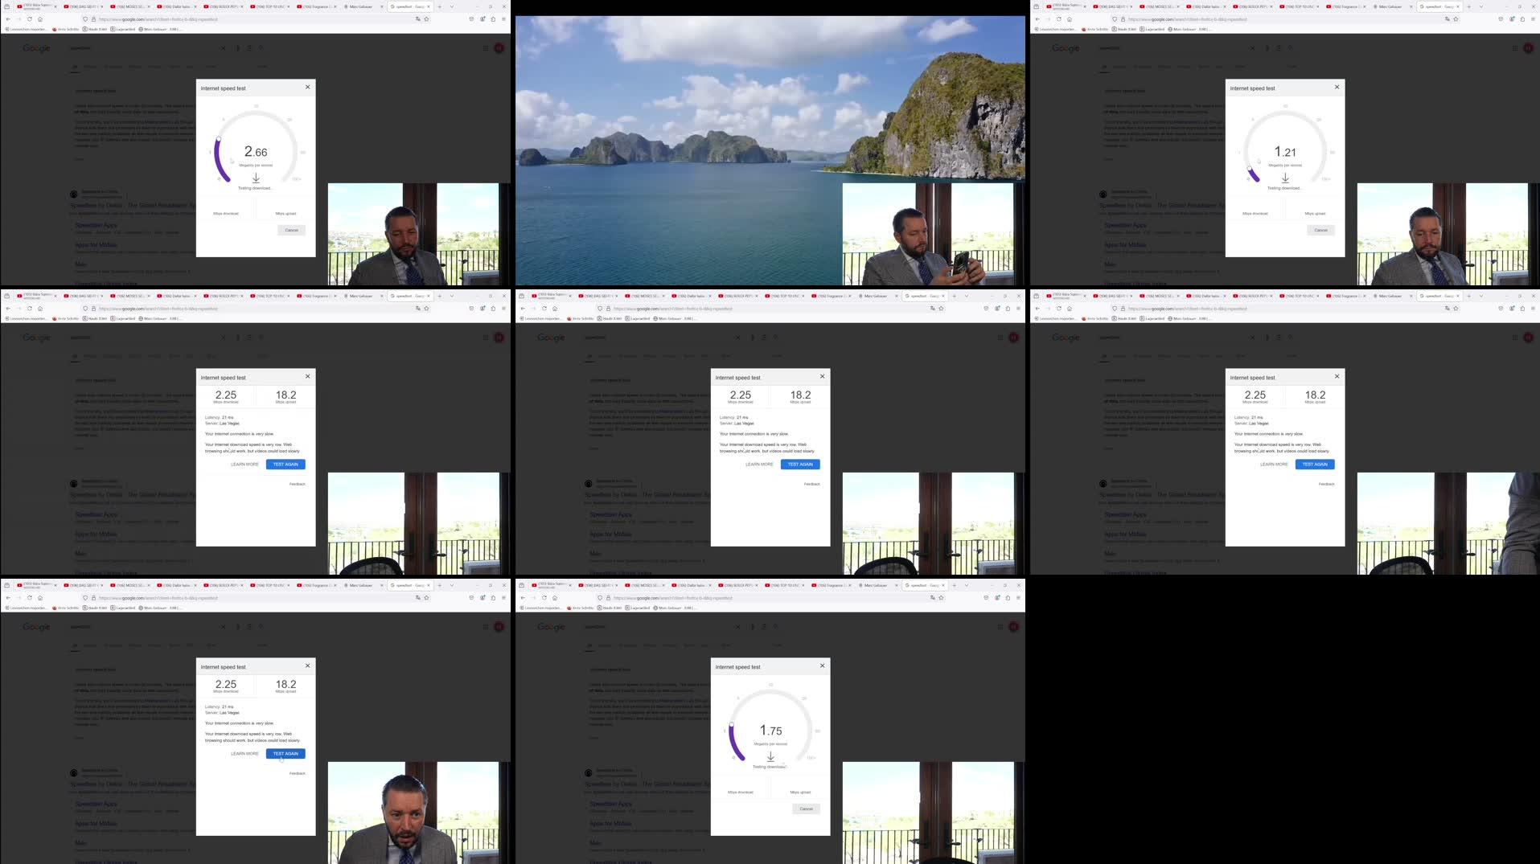Click the download arrow icon under 1.75
The image size is (1540, 864).
770,756
